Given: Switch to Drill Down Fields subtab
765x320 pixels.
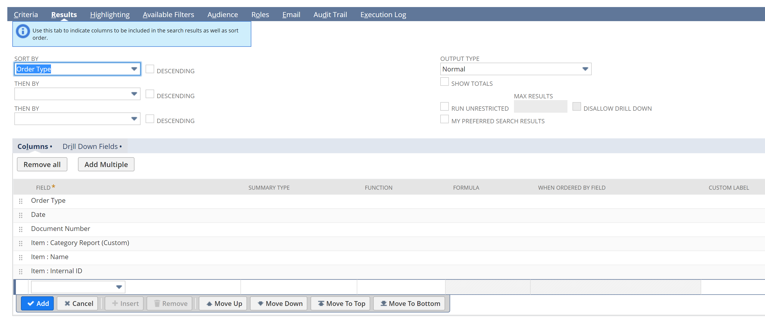Looking at the screenshot, I should coord(92,146).
